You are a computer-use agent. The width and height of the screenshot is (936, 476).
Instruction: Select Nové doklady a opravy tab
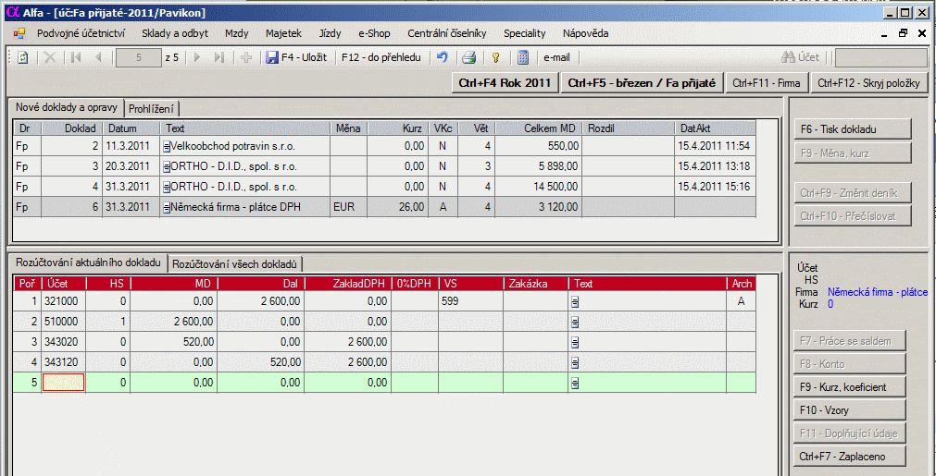click(x=66, y=107)
